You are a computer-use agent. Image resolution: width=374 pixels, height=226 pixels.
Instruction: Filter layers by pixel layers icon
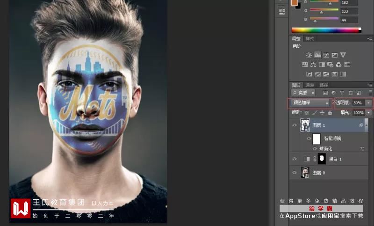click(x=325, y=93)
